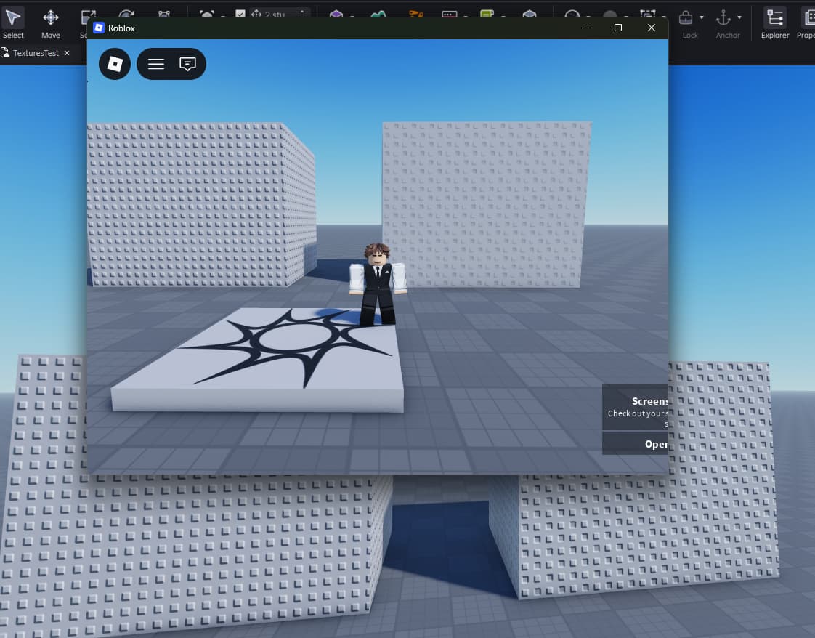Viewport: 815px width, 638px height.
Task: Close the Roblox player window
Action: pos(652,28)
